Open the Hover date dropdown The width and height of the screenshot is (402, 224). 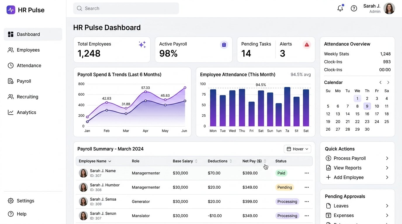point(297,149)
